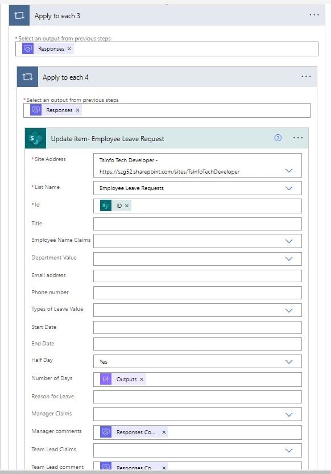Open the Apply to each 4 ellipsis menu
331x474 pixels.
(306, 76)
